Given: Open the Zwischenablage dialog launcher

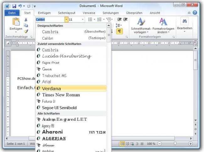Looking at the screenshot, I should point(31,37).
